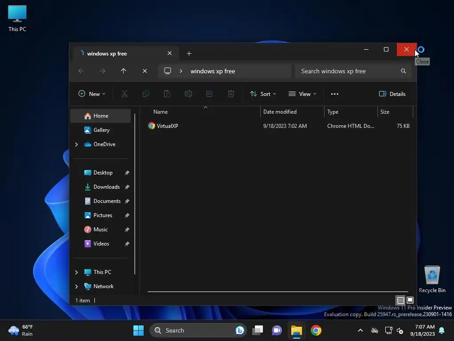
Task: Click File Explorer taskbar icon
Action: 296,330
